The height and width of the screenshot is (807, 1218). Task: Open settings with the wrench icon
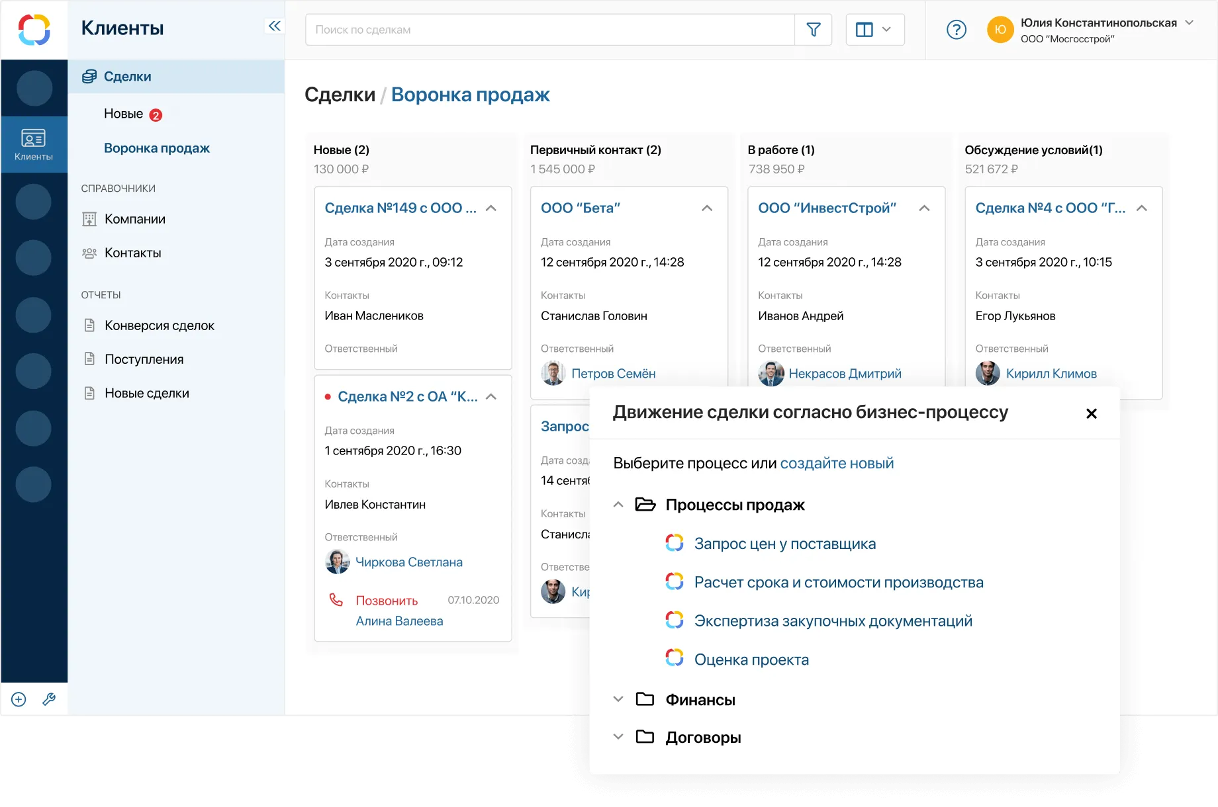pyautogui.click(x=49, y=699)
